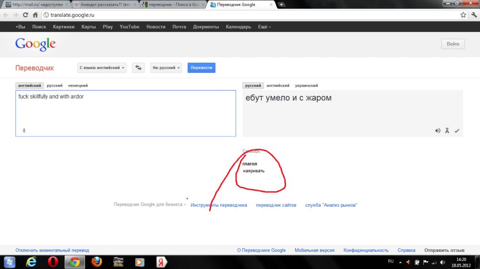The width and height of the screenshot is (480, 269).
Task: Expand the 'Ещё' menu in Google bar
Action: click(x=264, y=27)
